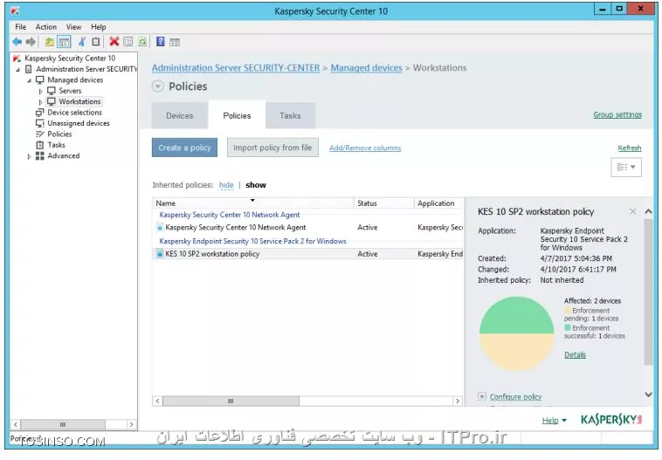Open Device selections in the tree
The width and height of the screenshot is (662, 460).
(75, 113)
